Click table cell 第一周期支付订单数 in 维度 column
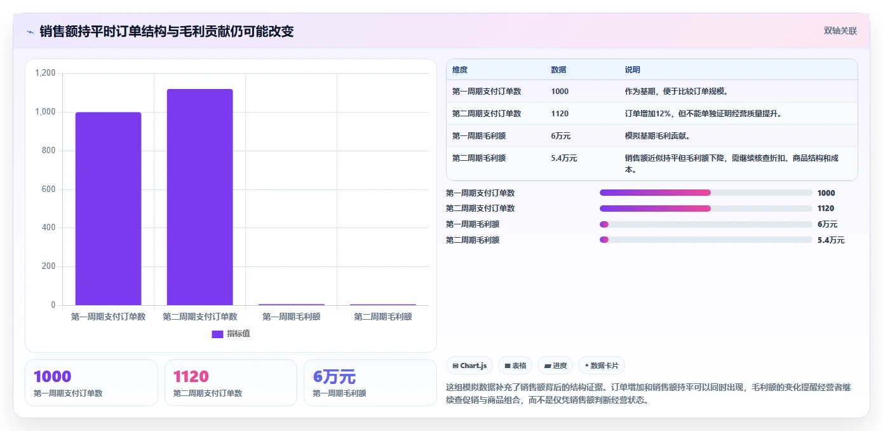This screenshot has width=883, height=431. 487,91
